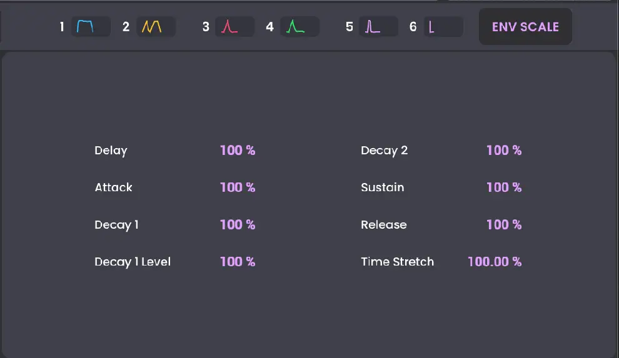Click the Delay parameter label

pos(111,151)
